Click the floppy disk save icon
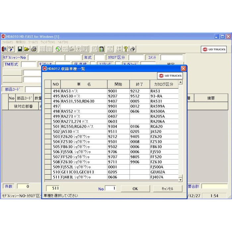The height and width of the screenshot is (232, 232). click(20, 49)
